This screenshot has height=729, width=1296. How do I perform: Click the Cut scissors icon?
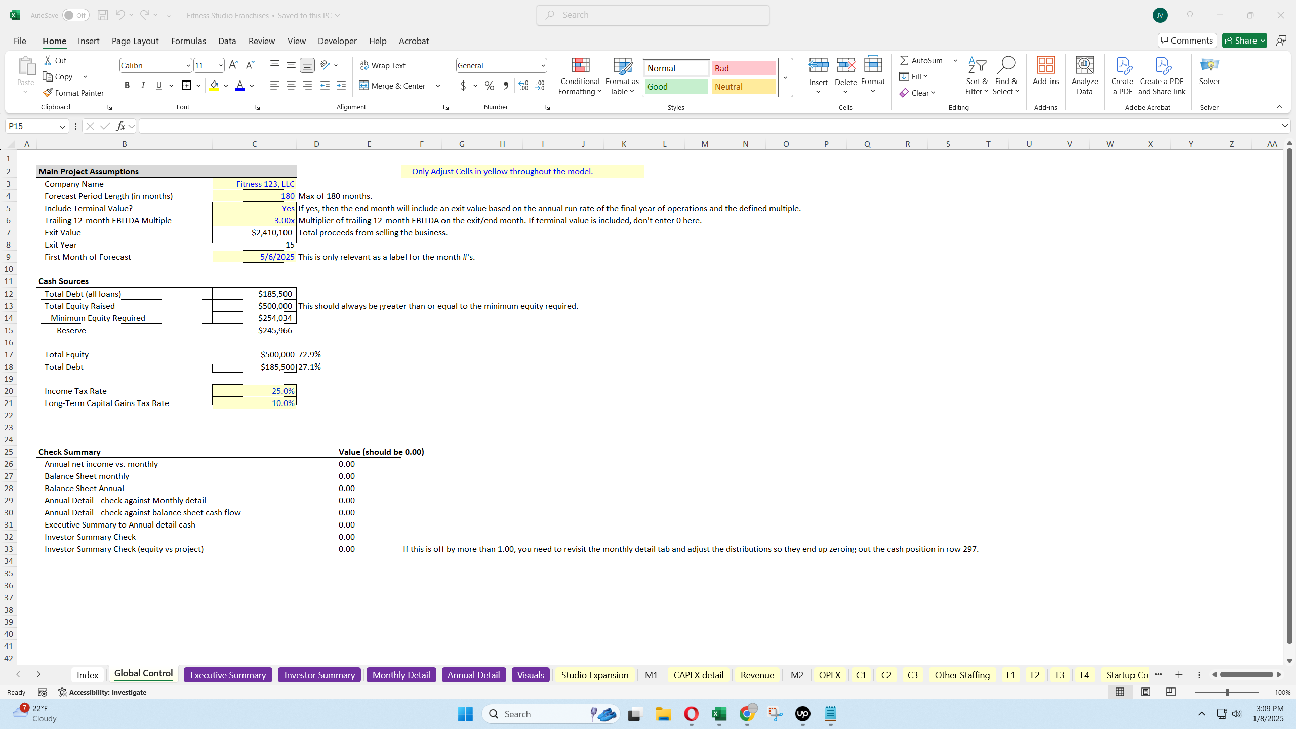coord(48,60)
